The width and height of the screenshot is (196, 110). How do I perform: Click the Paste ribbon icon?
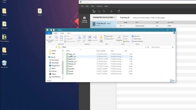[61, 38]
